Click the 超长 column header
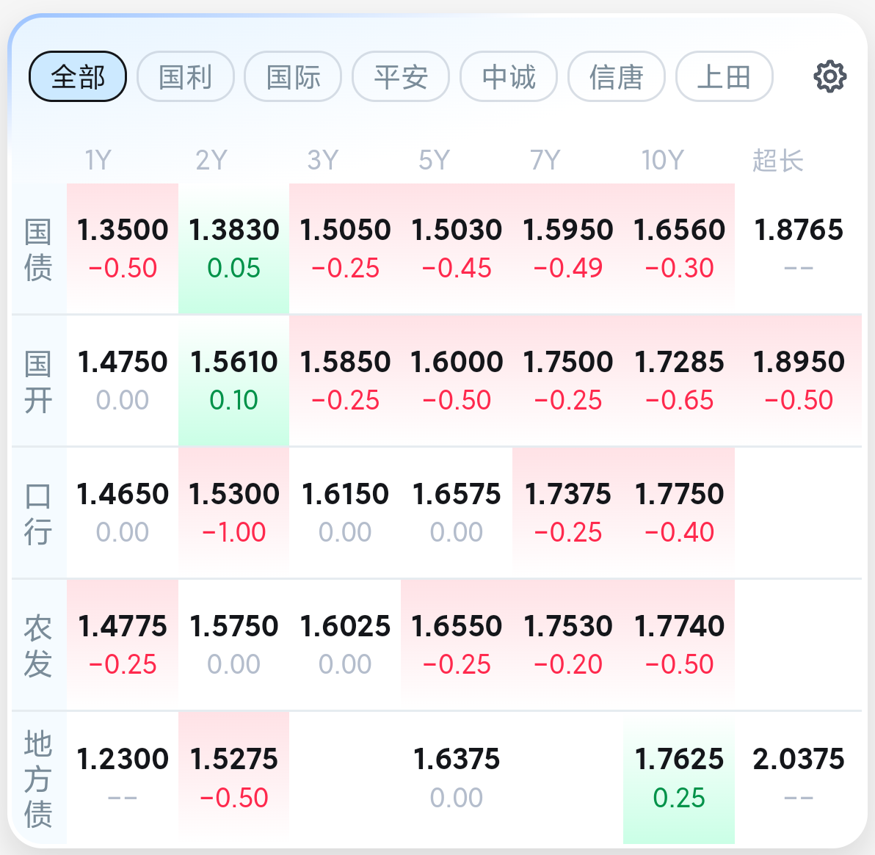Viewport: 875px width, 855px height. 778,161
